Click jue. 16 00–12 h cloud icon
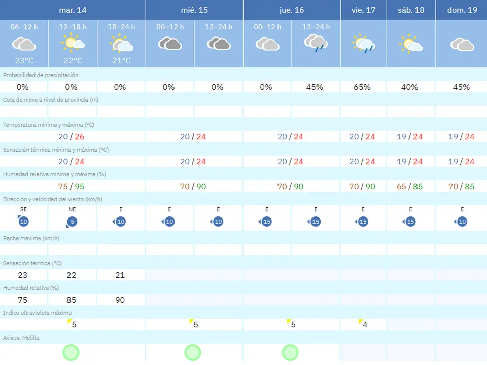487x365 pixels. click(x=267, y=44)
